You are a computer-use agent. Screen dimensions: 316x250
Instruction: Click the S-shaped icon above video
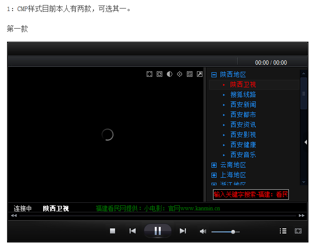pyautogui.click(x=189, y=74)
